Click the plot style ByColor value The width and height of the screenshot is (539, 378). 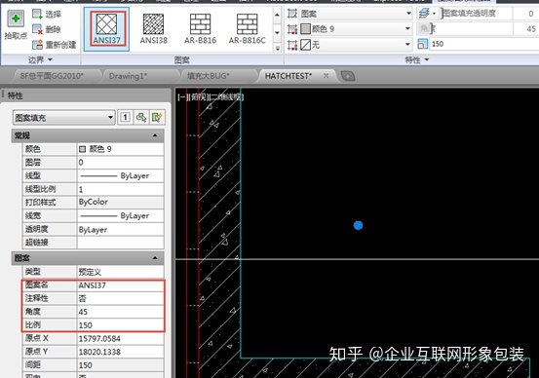click(x=120, y=202)
